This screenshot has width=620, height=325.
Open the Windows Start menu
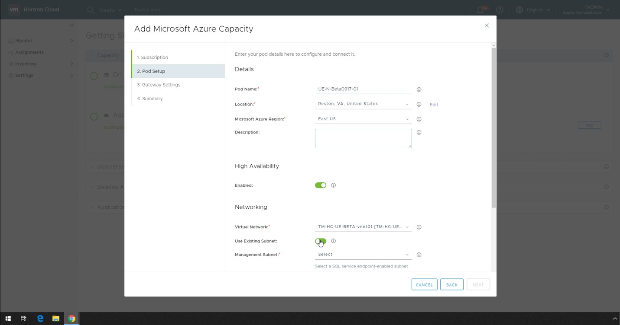(8, 319)
